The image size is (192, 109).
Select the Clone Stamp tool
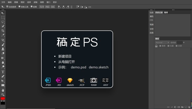click(x=3, y=49)
